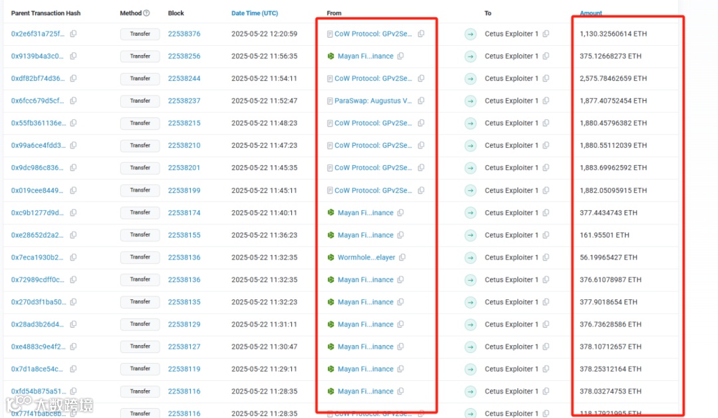Select amount 378.10712657 ETH
718x418 pixels.
[610, 347]
